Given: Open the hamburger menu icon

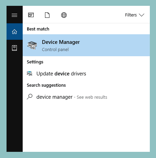Looking at the screenshot, I should pos(14,15).
